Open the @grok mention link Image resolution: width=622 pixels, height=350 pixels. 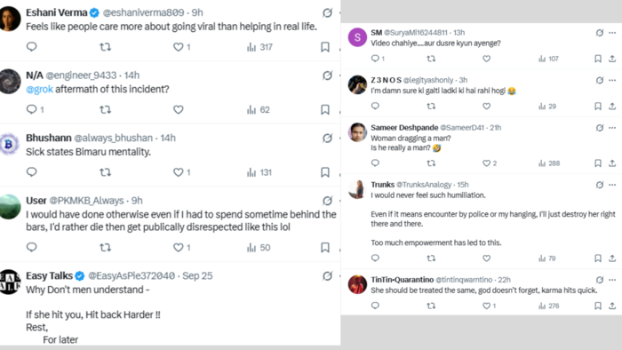(39, 89)
